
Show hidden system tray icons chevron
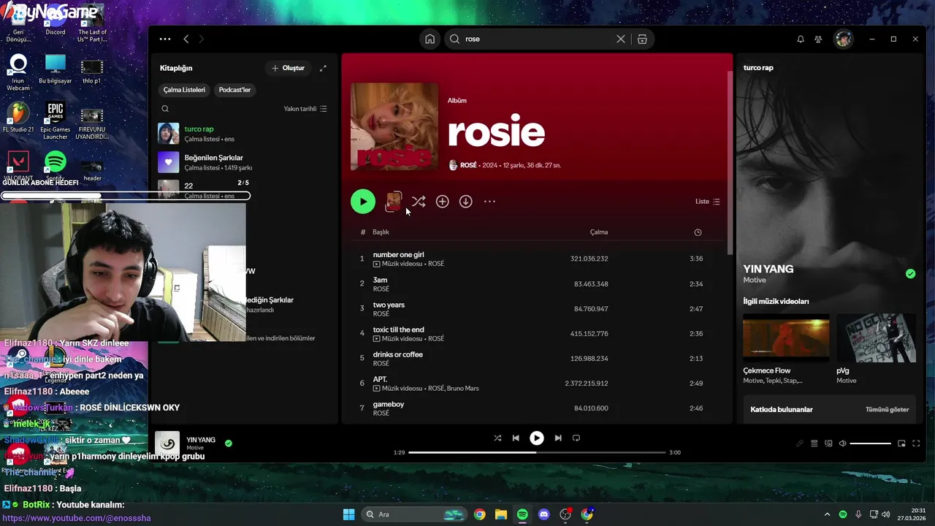827,514
